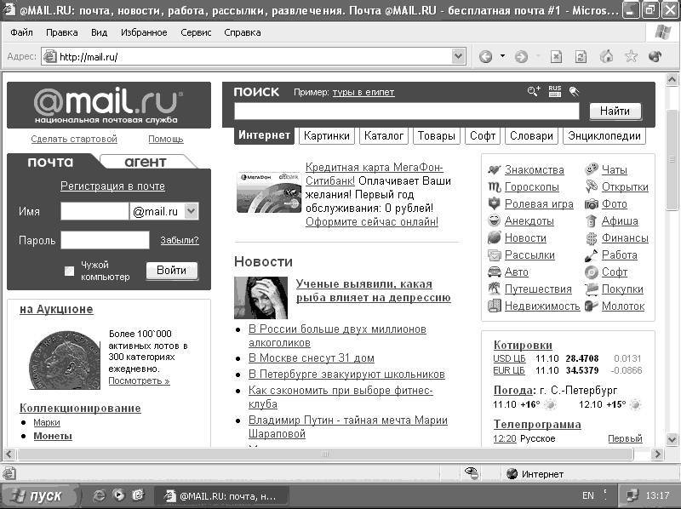Open the Помощь link
Screen dimensions: 681x509
(165, 139)
